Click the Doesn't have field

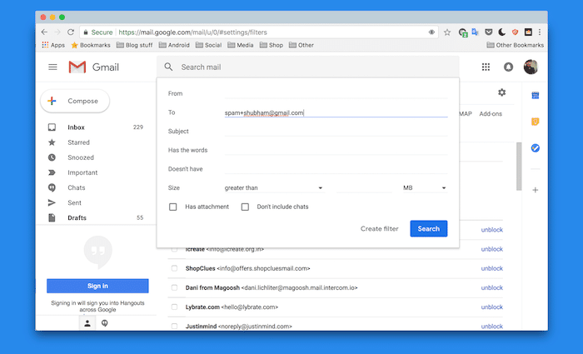pos(336,169)
